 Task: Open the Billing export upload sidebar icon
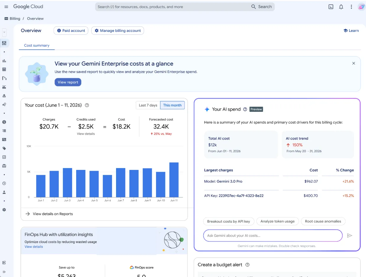(x=4, y=96)
